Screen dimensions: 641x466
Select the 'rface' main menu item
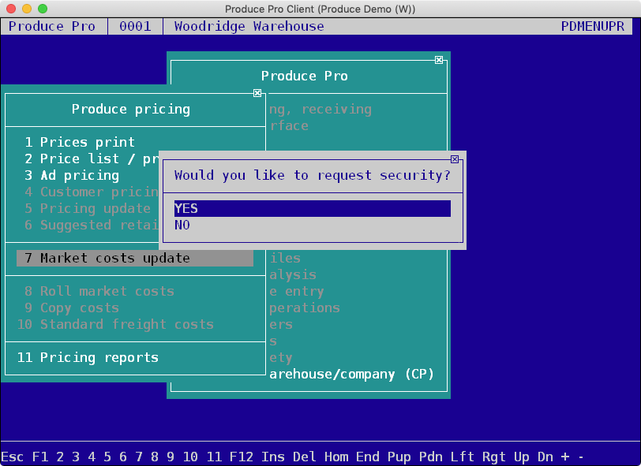point(289,125)
